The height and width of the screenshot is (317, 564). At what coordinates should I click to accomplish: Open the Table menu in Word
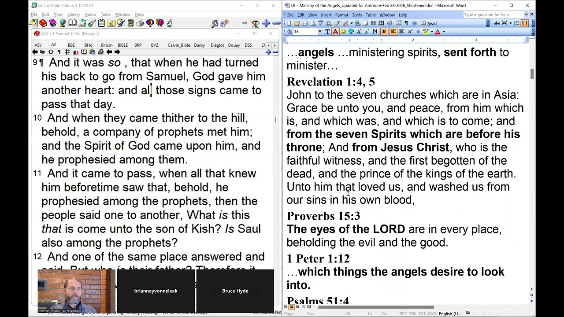pos(371,15)
